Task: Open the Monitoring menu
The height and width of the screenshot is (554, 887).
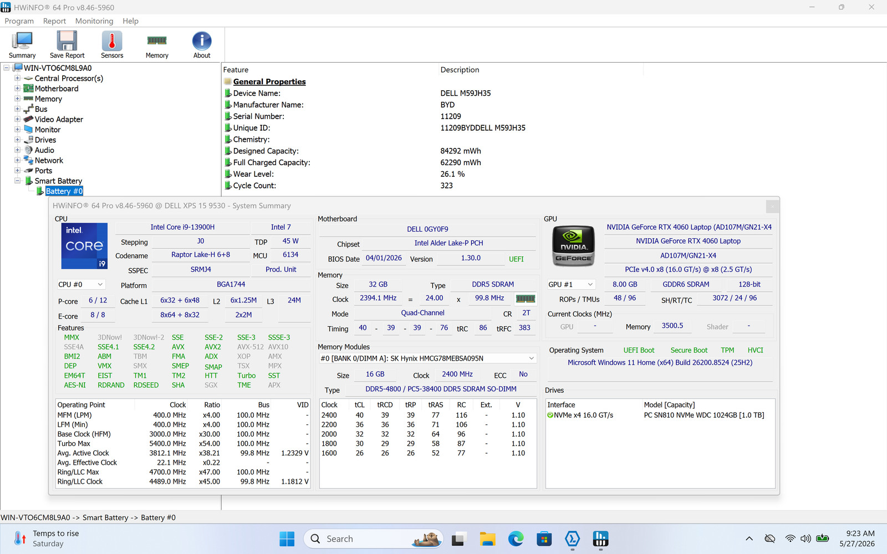Action: click(x=94, y=21)
